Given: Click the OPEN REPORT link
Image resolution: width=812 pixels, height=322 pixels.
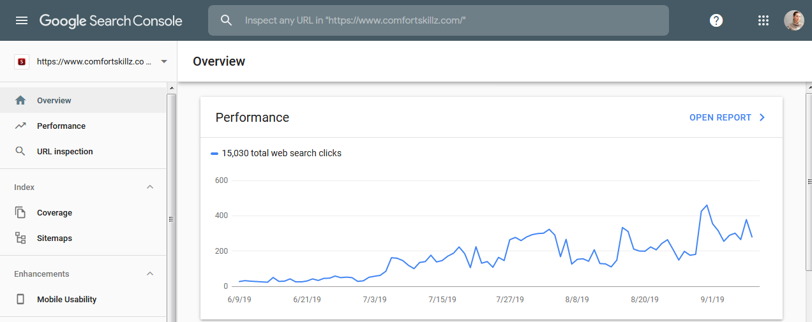Looking at the screenshot, I should point(726,117).
